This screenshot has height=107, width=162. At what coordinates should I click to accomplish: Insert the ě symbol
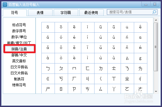tap(74, 48)
